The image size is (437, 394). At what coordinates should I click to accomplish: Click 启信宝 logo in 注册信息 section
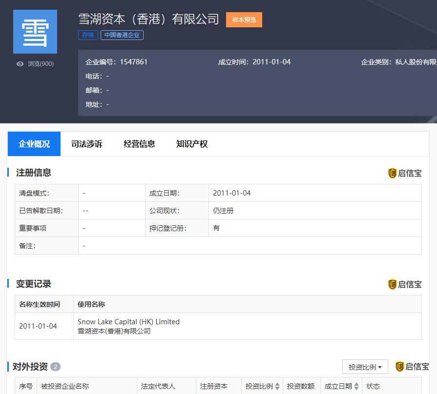405,173
